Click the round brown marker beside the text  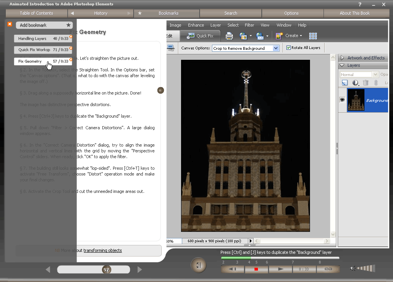(161, 90)
